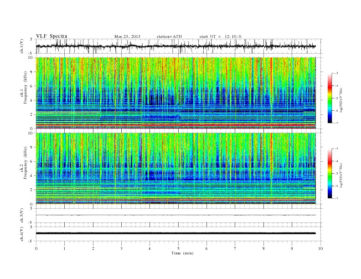
Task: Click the "VLF Spectra" plot title
Action: (52, 36)
